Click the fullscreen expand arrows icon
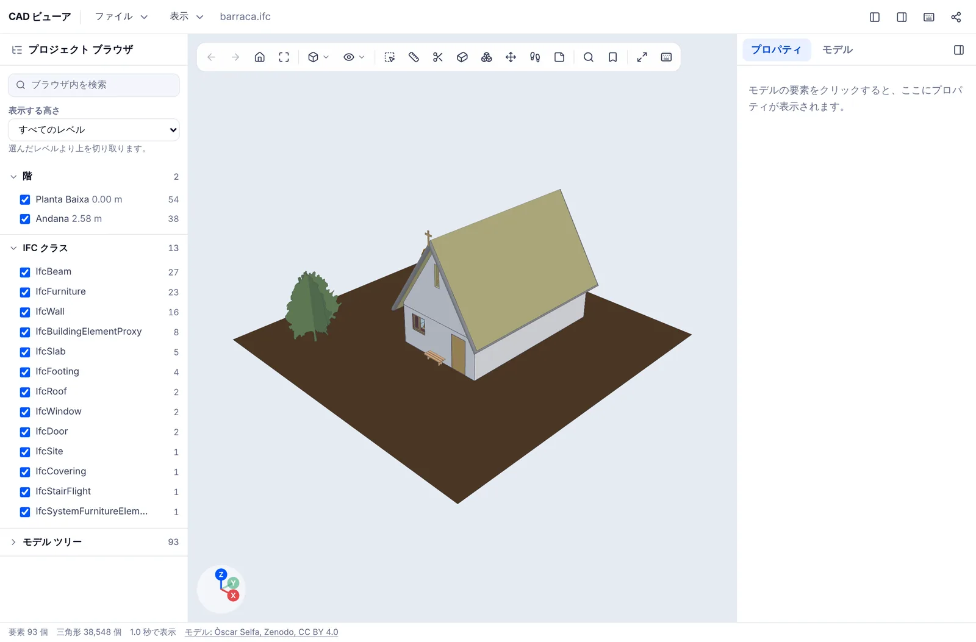The height and width of the screenshot is (642, 976). pos(642,57)
